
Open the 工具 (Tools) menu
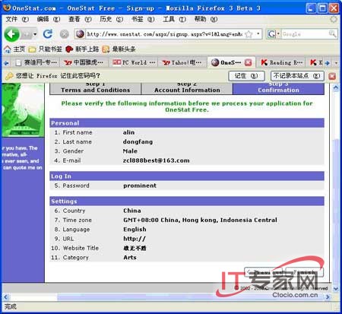pos(174,19)
